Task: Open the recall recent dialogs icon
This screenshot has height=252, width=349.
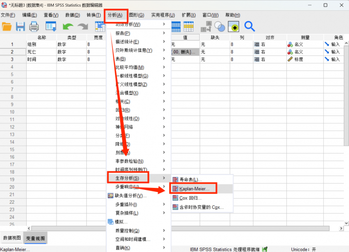Action: click(51, 26)
